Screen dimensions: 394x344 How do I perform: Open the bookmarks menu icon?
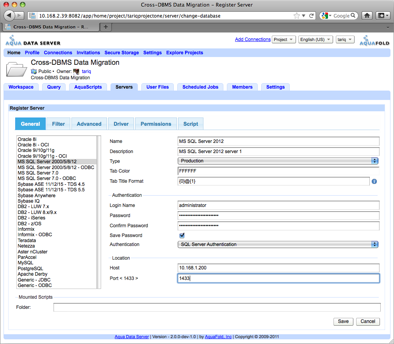point(383,16)
